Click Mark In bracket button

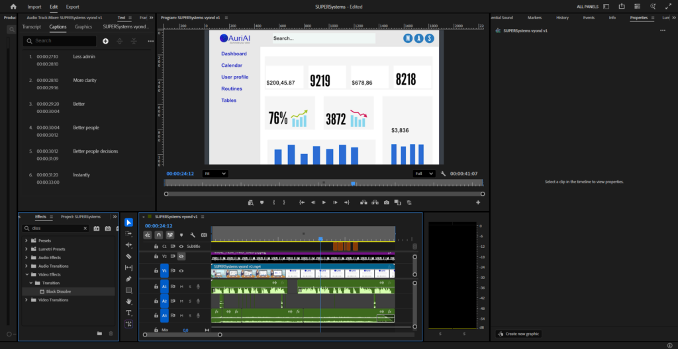click(273, 202)
